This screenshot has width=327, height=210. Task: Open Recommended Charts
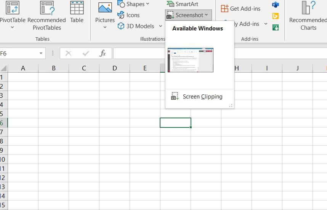point(308,15)
